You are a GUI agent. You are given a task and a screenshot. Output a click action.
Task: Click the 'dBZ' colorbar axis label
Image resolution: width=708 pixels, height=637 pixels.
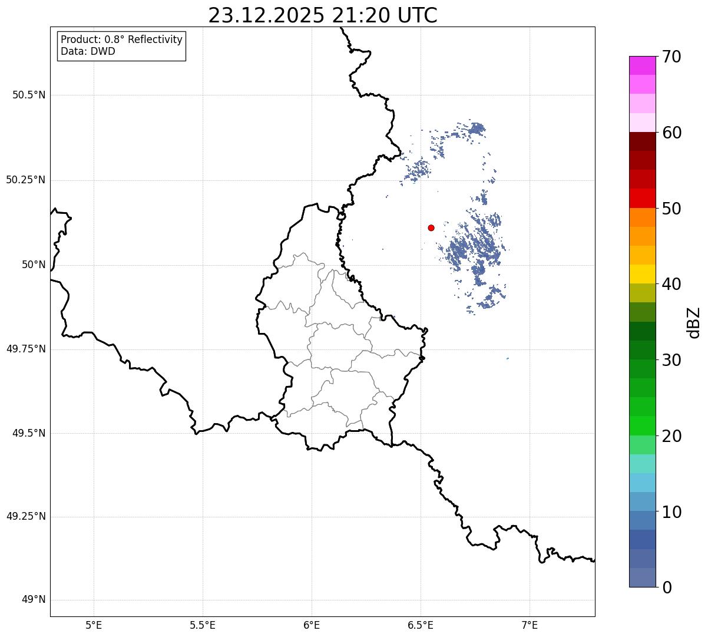pos(693,322)
